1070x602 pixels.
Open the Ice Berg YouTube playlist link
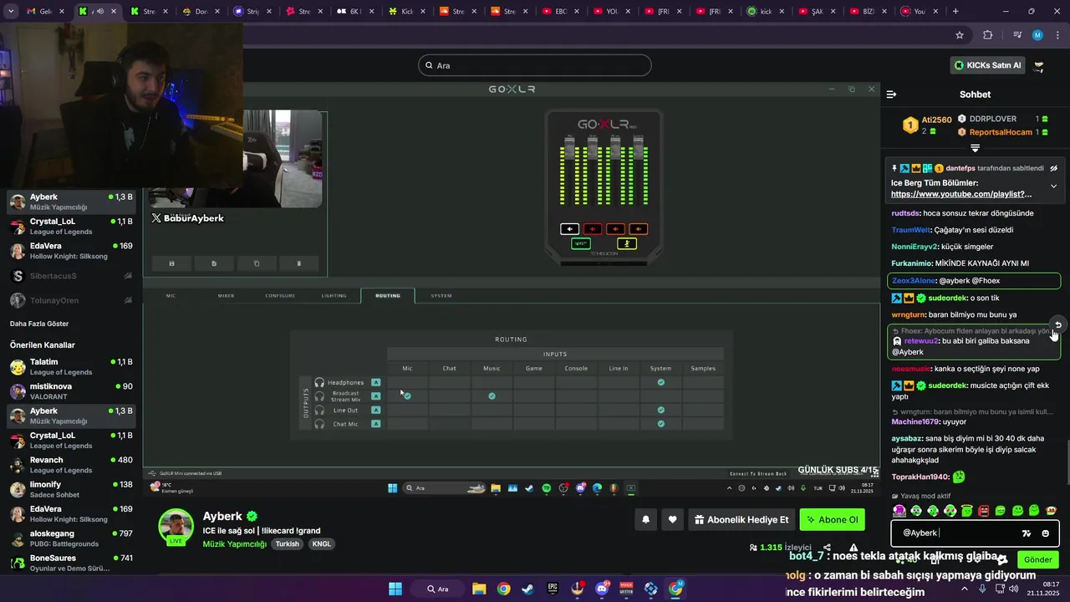tap(961, 194)
